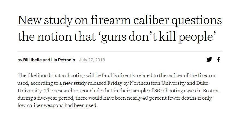Click the publication date July 27, 2018
This screenshot has width=238, height=129.
[x=92, y=60]
